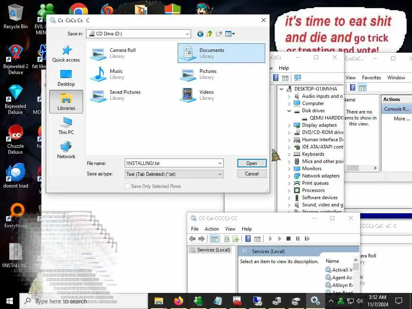This screenshot has width=412, height=309.
Task: Select the Documents library
Action: (x=221, y=53)
